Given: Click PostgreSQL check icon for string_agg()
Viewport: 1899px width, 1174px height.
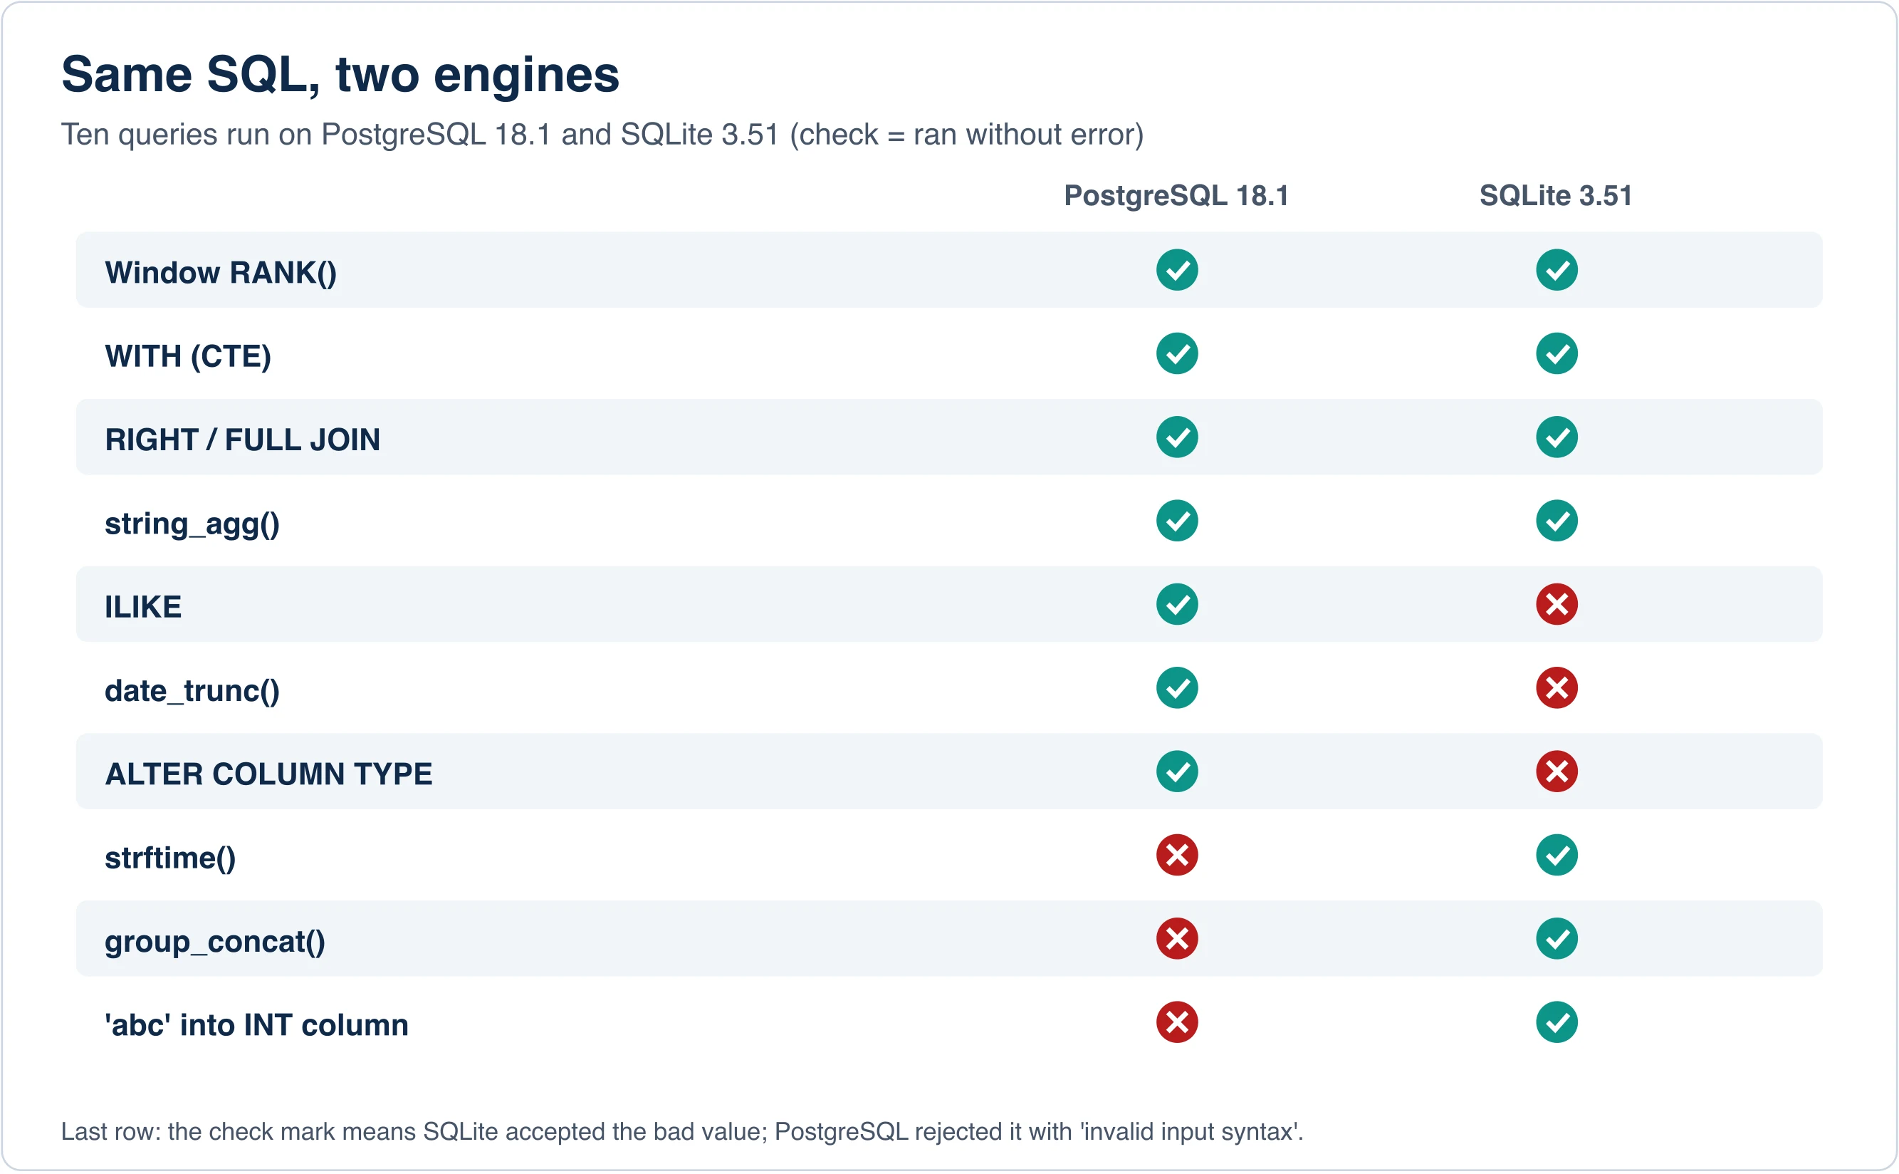Looking at the screenshot, I should tap(1176, 520).
